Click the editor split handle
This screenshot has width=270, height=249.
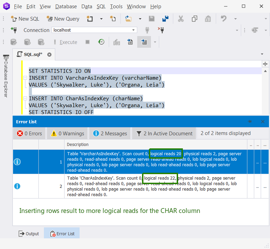click(x=265, y=64)
